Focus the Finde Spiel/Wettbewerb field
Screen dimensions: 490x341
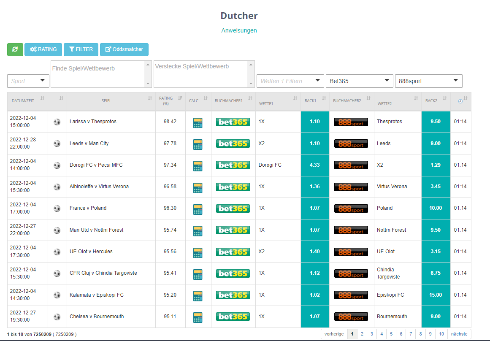pos(101,74)
